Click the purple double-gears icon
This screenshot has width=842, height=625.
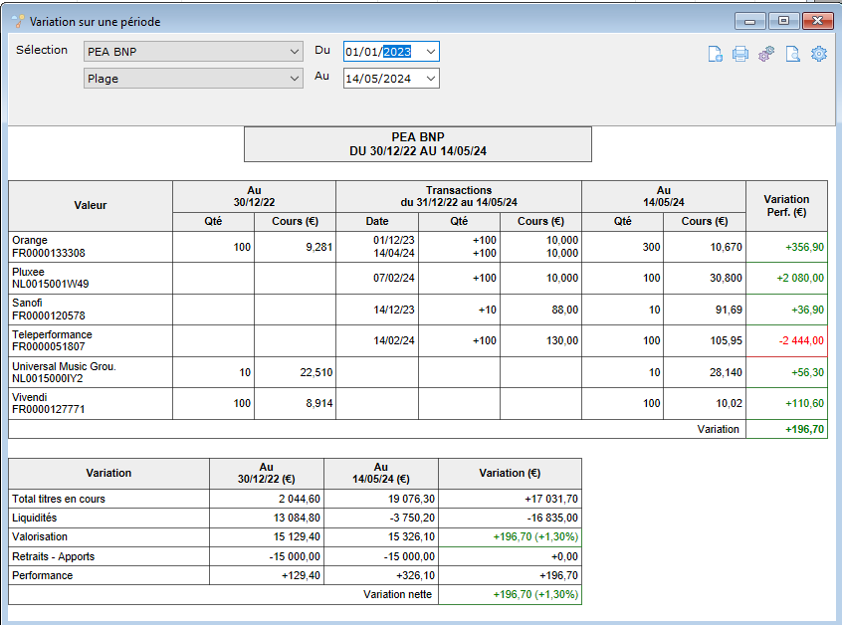coord(766,54)
